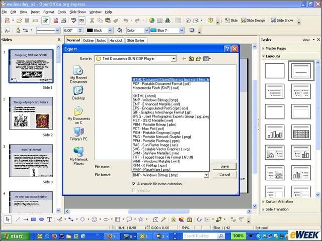Toggle the AutoSpellcheck icon
This screenshot has width=322, height=241.
82,20
